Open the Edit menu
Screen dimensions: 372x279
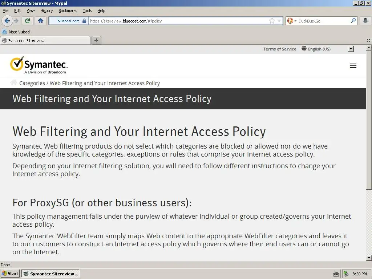[17, 11]
